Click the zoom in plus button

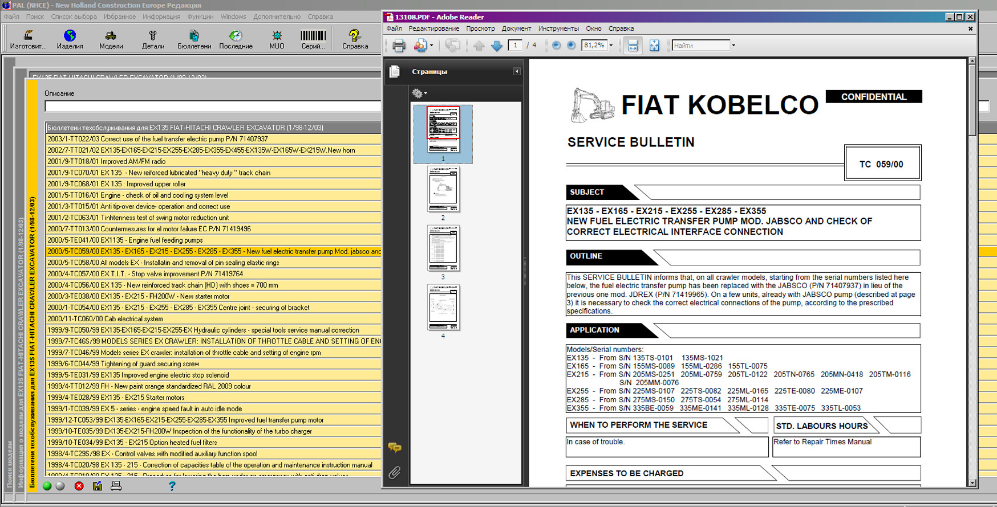(571, 46)
